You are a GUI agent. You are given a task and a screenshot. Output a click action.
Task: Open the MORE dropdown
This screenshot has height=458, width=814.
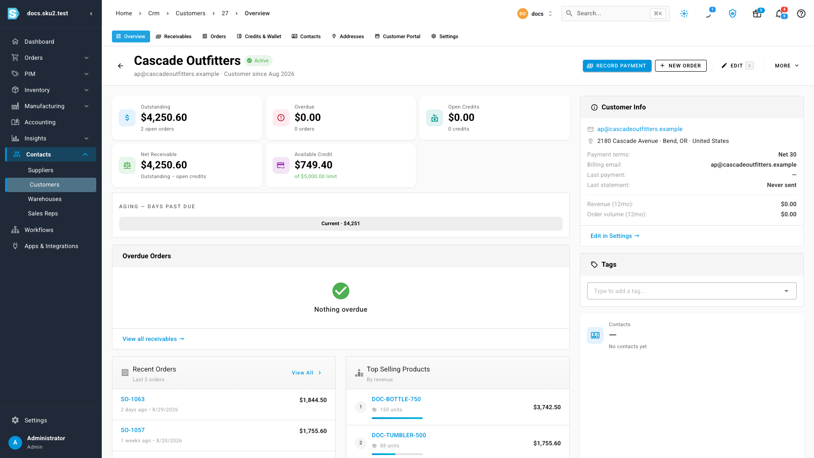tap(787, 66)
